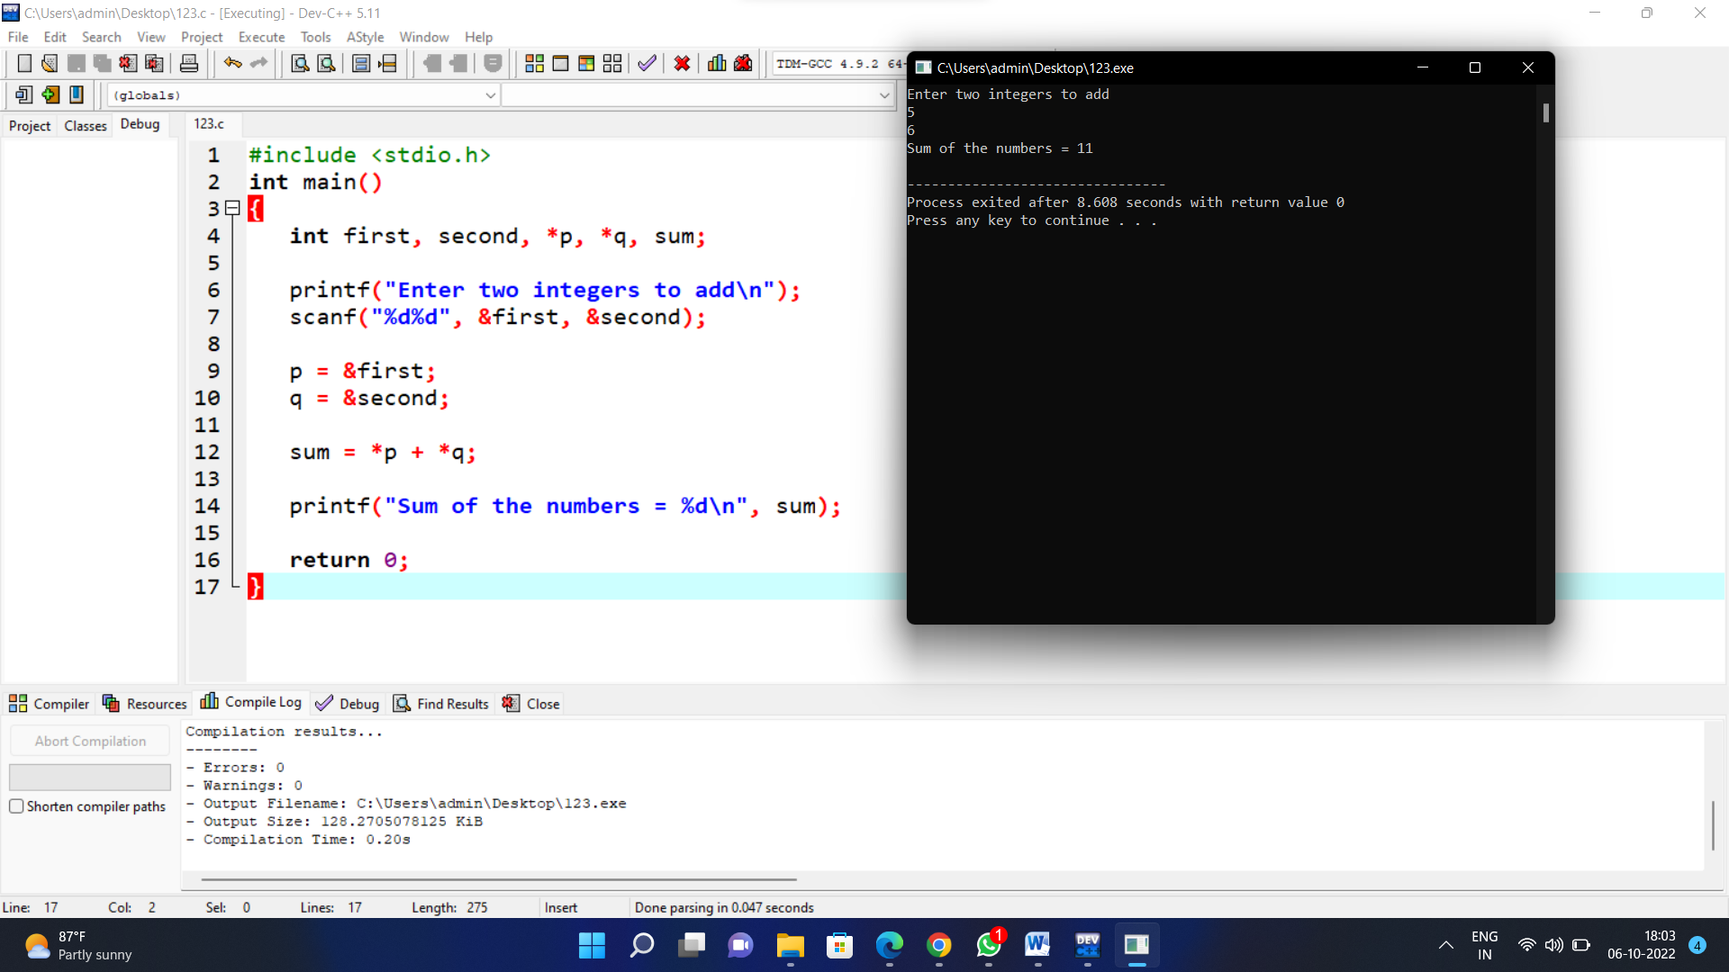Click the Undo icon
Screen dimensions: 1729x972
(x=232, y=63)
